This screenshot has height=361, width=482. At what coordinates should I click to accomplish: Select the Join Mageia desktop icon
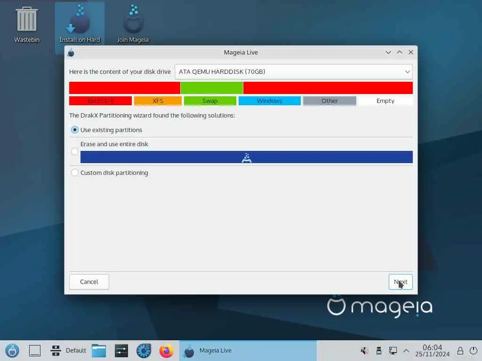[x=133, y=24]
